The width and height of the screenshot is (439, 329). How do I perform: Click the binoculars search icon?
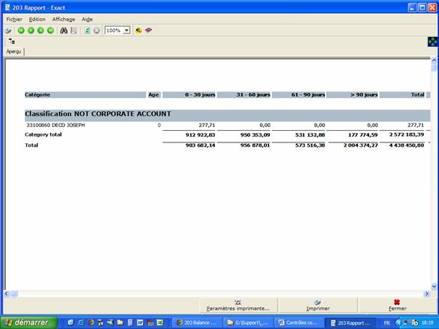pyautogui.click(x=64, y=31)
